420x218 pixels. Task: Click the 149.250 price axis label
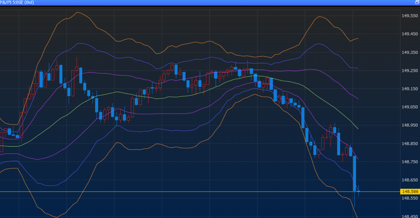[410, 71]
